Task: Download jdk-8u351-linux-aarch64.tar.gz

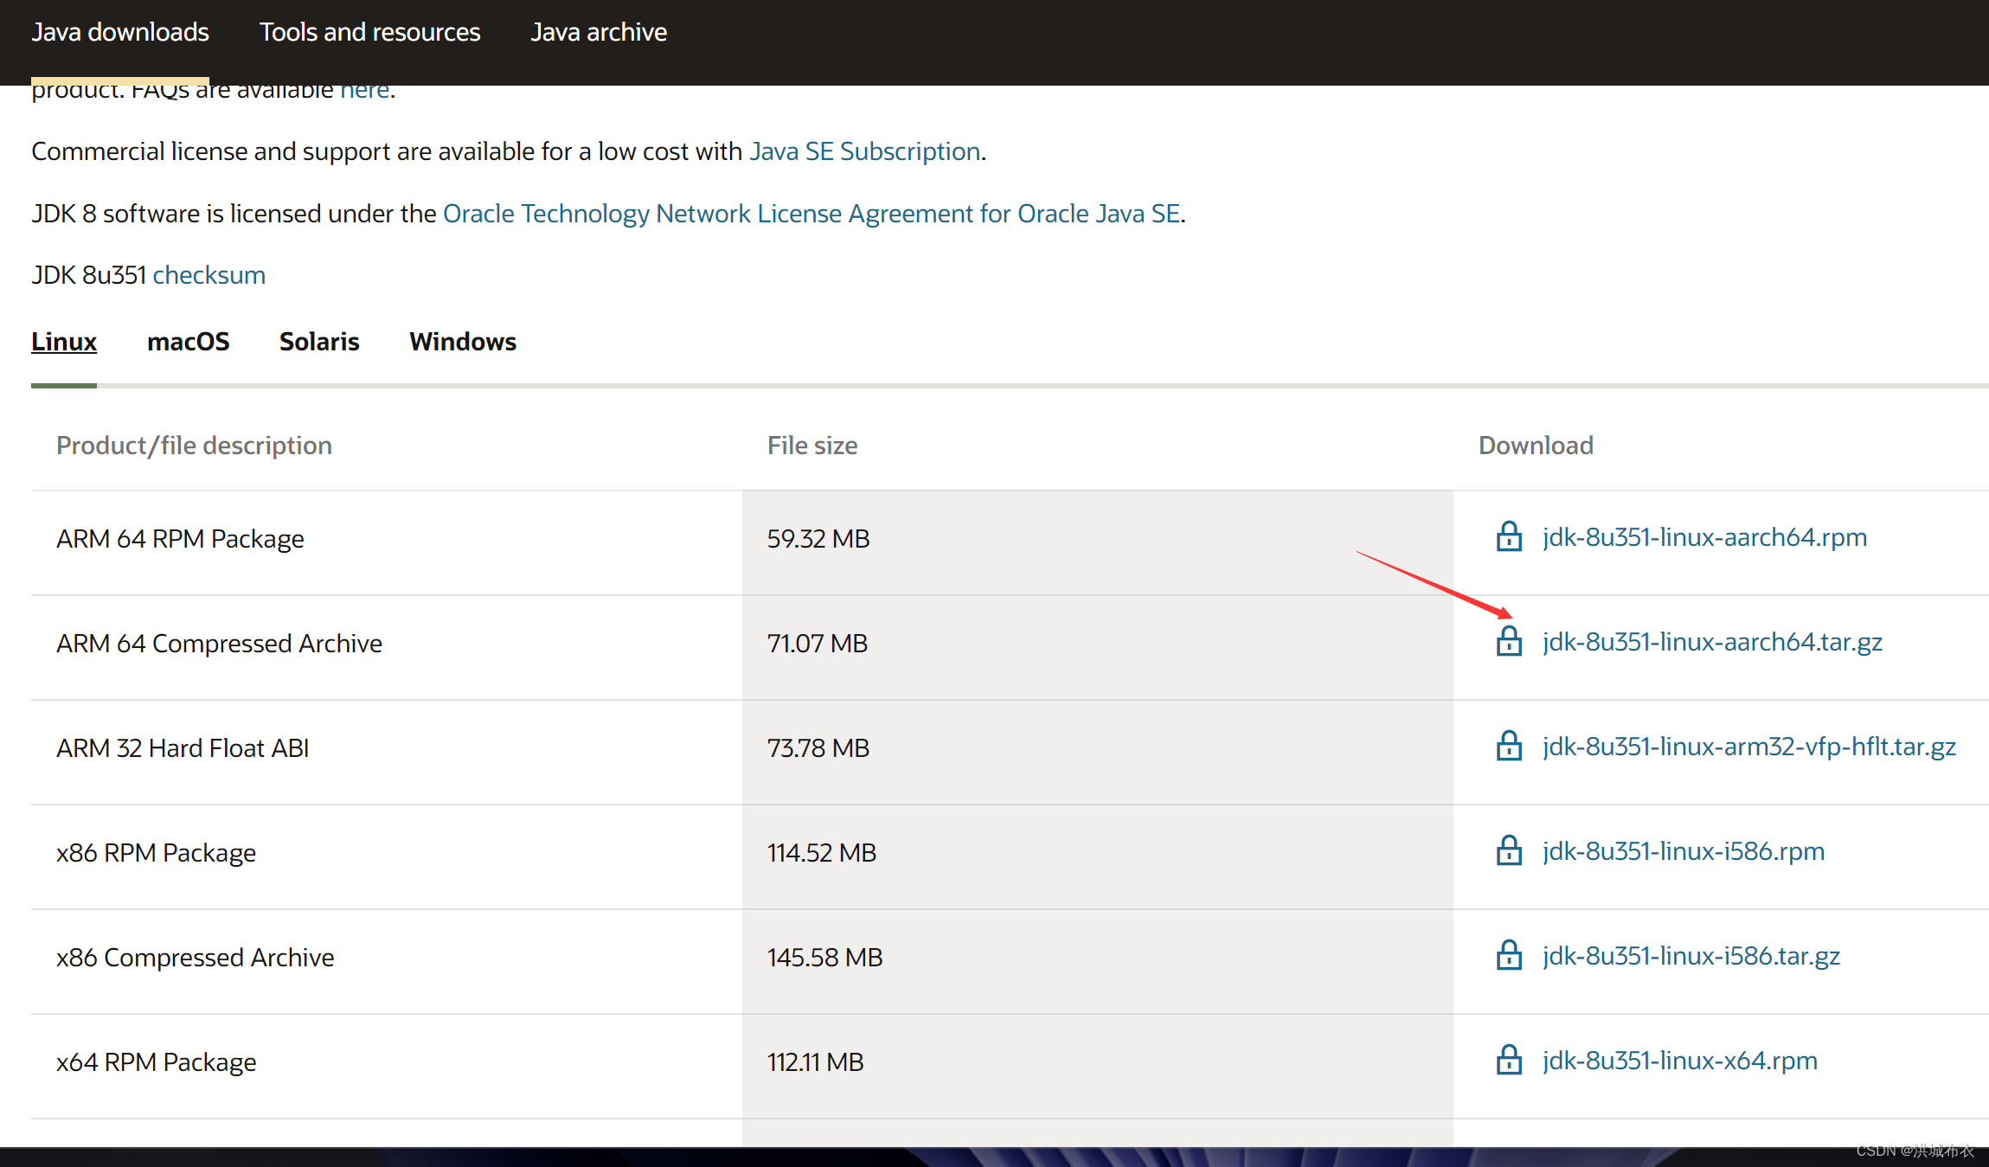Action: [1712, 642]
